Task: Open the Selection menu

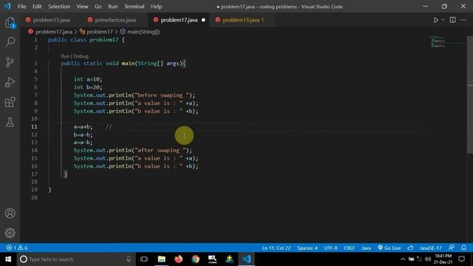Action: (59, 7)
